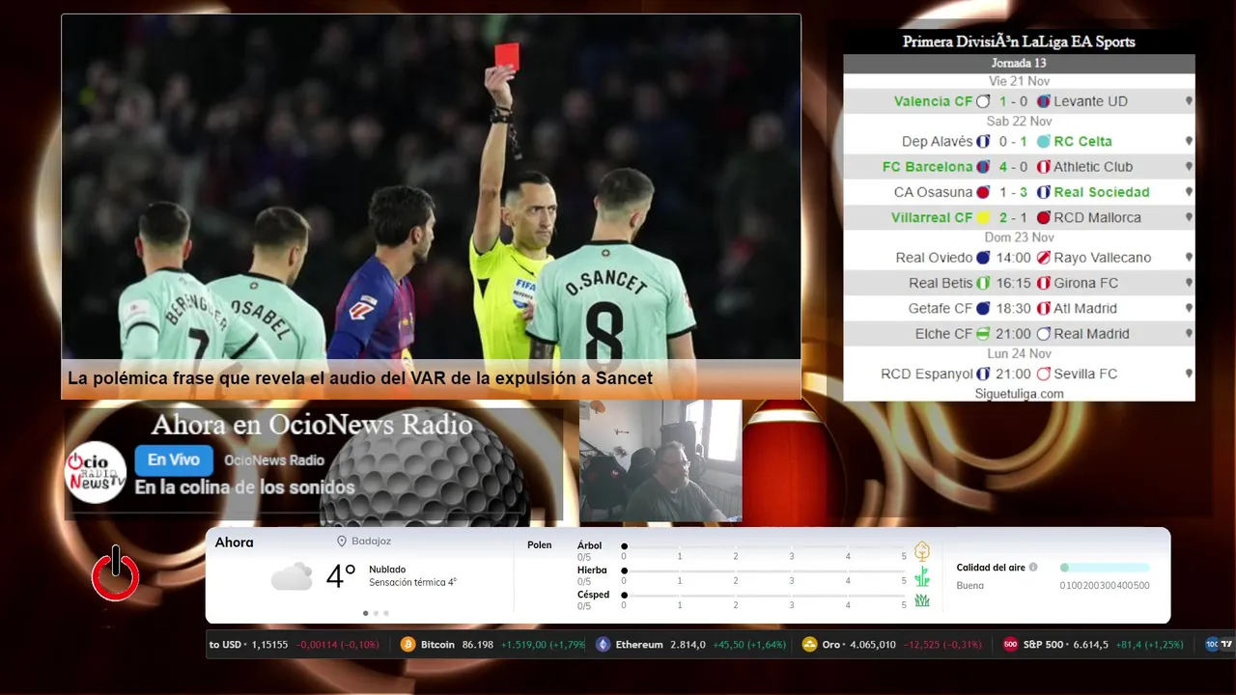Screen dimensions: 1236x695
Task: Click the Oro price 4.065,010
Action: 872,644
